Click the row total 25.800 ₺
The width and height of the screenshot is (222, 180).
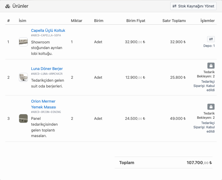click(178, 77)
